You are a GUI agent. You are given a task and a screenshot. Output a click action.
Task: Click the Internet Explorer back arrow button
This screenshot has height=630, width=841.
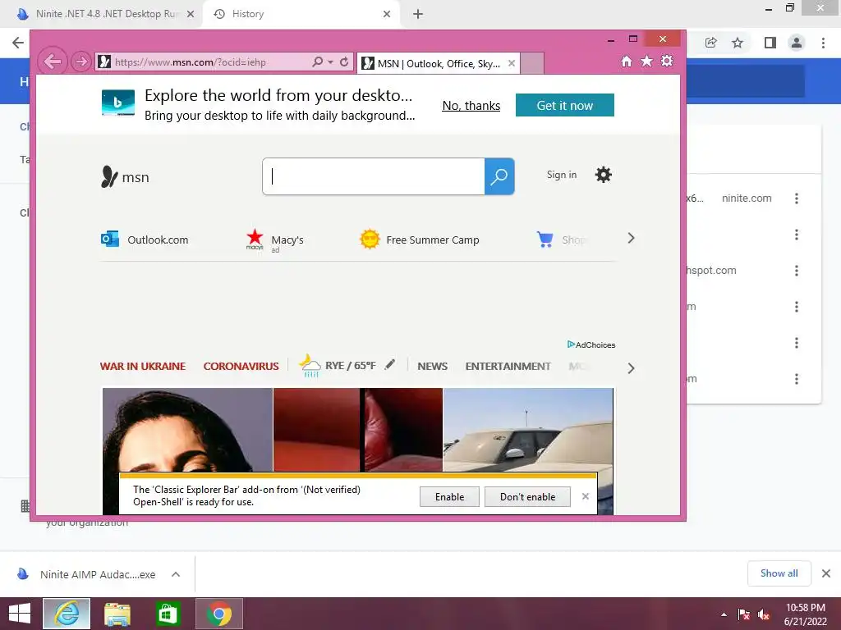click(53, 62)
